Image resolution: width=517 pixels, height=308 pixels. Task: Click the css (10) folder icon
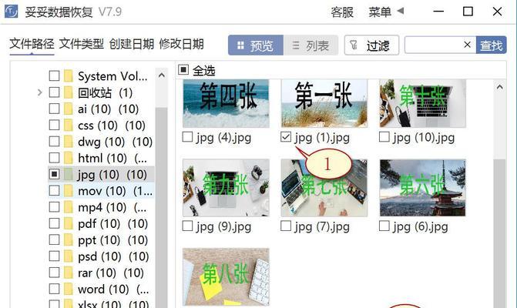click(69, 126)
